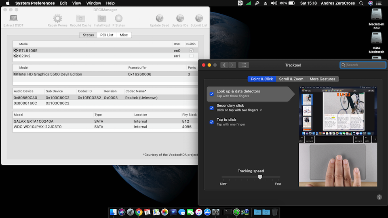Click the Install Kext icon

(x=101, y=19)
